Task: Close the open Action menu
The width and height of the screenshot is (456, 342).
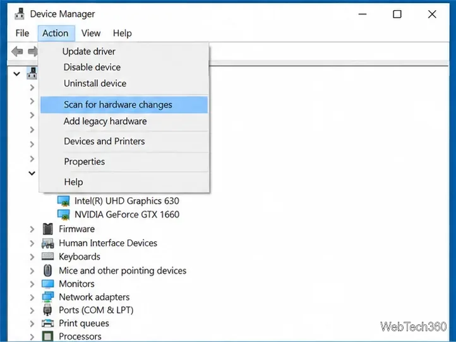Action: coord(56,33)
